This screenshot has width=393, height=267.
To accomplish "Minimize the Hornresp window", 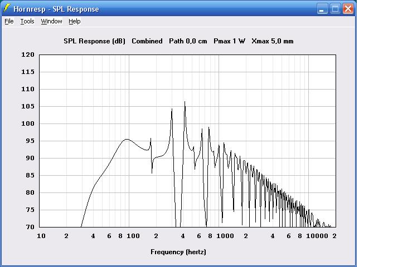I will pyautogui.click(x=322, y=9).
